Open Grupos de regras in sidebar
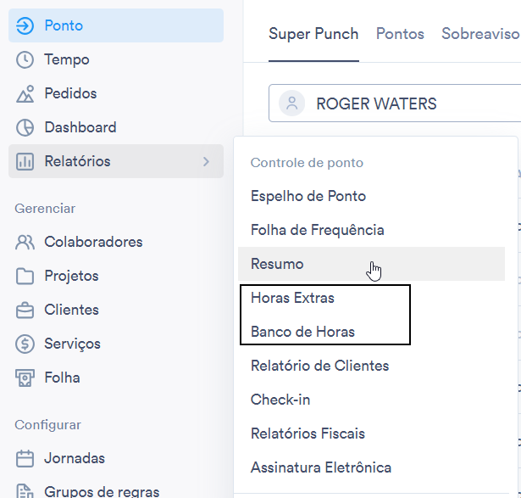 tap(102, 492)
